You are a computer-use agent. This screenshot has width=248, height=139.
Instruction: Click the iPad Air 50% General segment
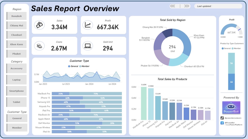(x=69, y=132)
